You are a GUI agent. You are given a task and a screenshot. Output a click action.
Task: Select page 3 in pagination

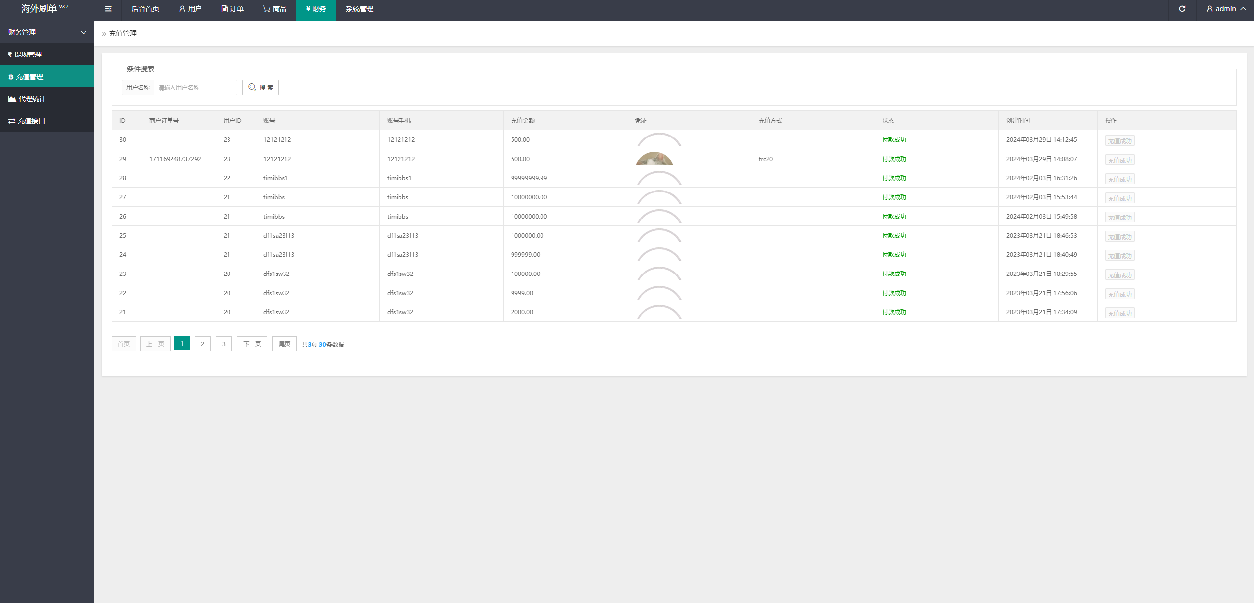[224, 344]
